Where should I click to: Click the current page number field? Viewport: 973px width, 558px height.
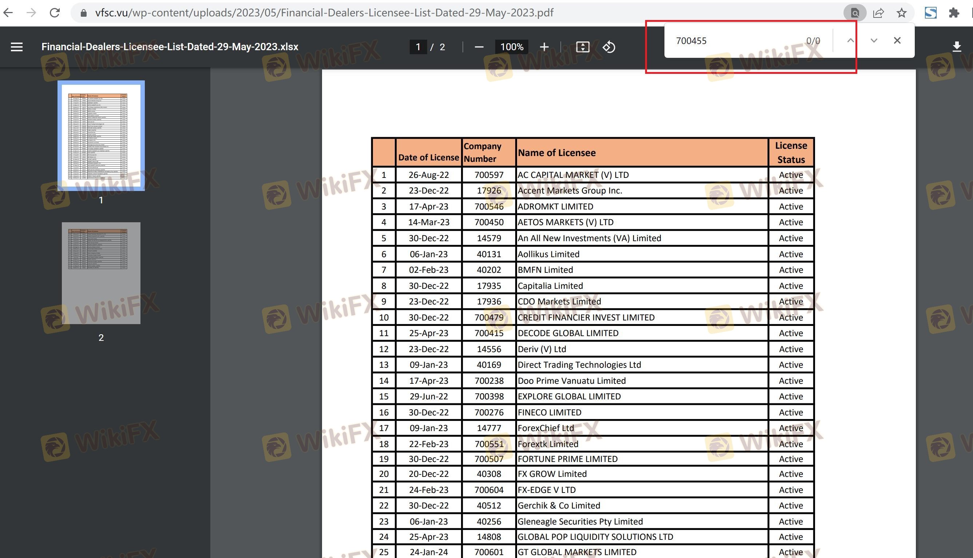click(x=418, y=47)
